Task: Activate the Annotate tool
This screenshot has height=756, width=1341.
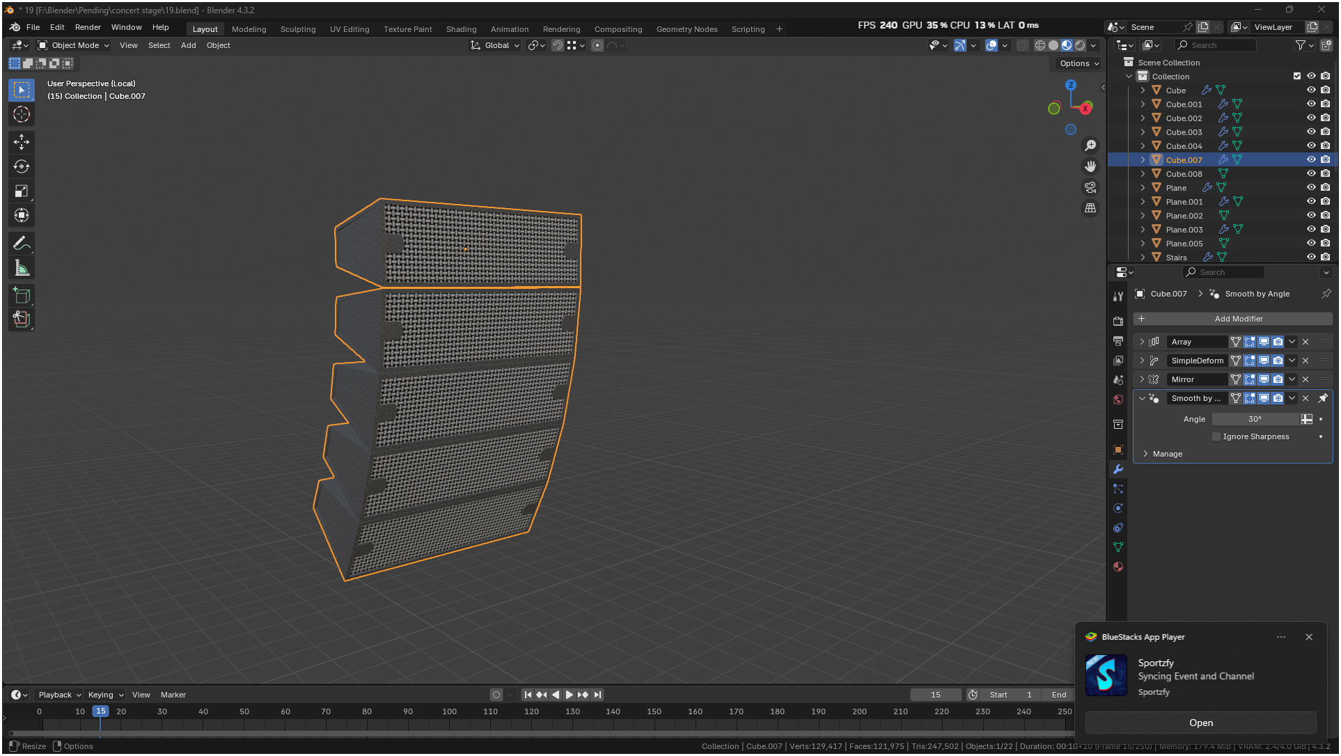Action: point(22,243)
